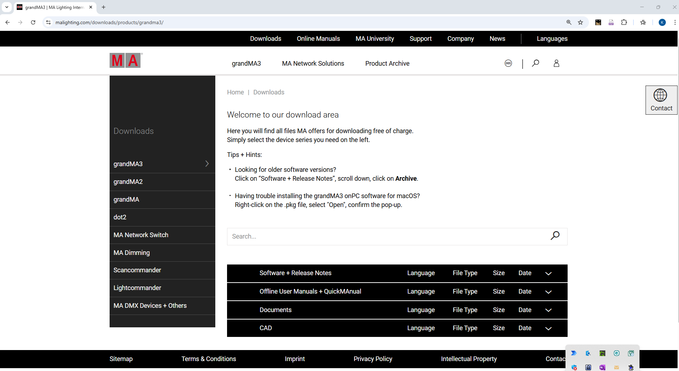Open the browser Extensions puzzle icon

click(x=624, y=22)
